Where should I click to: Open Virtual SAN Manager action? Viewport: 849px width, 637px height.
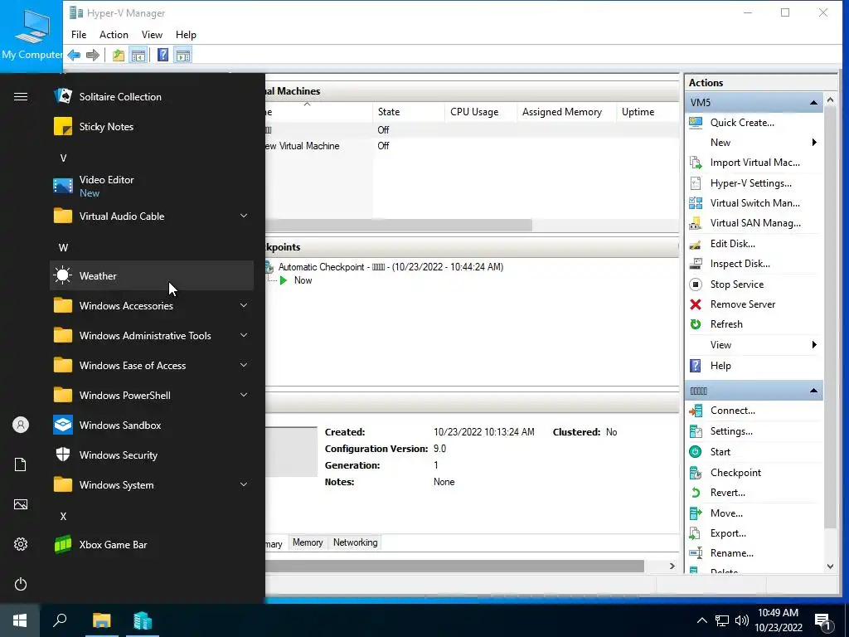pyautogui.click(x=754, y=223)
